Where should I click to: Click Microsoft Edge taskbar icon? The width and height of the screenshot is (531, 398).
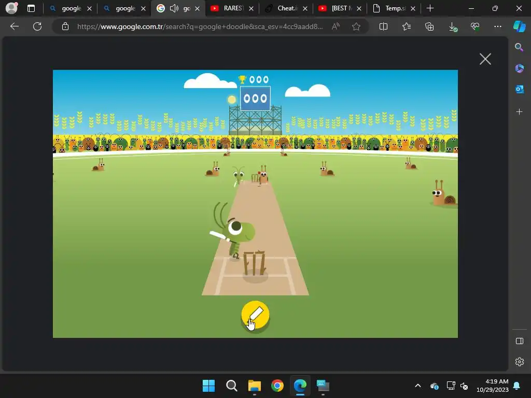[x=300, y=386]
